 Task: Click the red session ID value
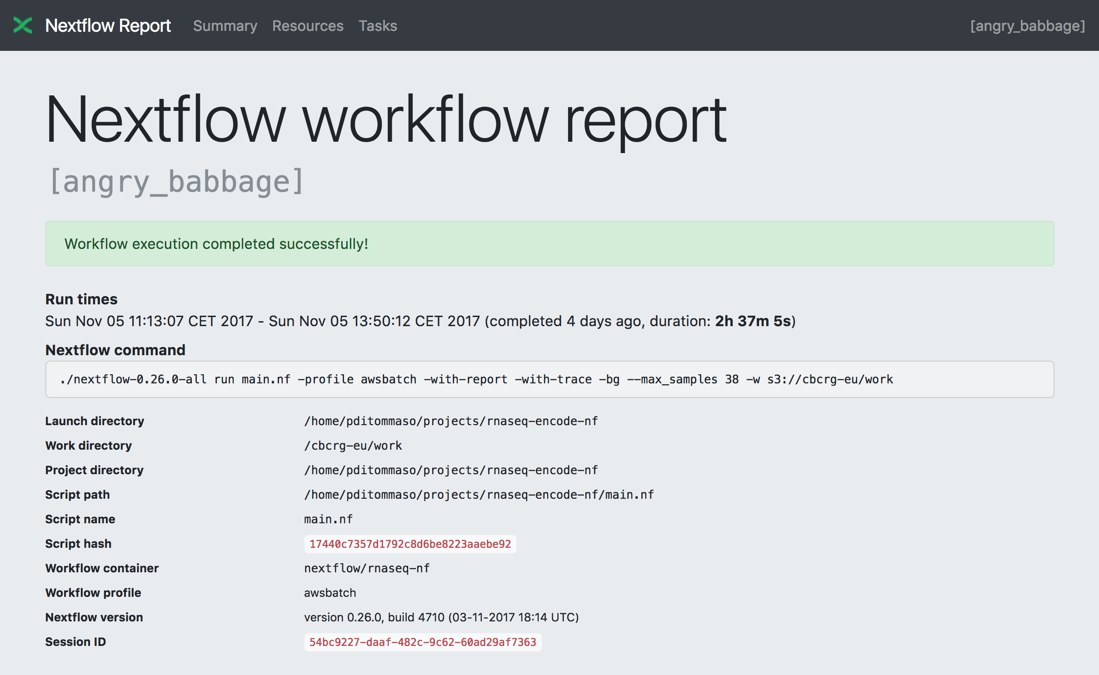(423, 642)
